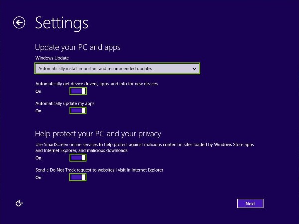This screenshot has width=299, height=224.
Task: Click the 'Windows Update' label
Action: 52,58
